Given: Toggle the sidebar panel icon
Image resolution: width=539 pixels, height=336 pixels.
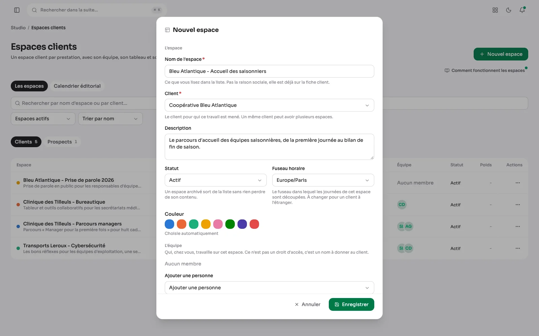Looking at the screenshot, I should point(17,10).
